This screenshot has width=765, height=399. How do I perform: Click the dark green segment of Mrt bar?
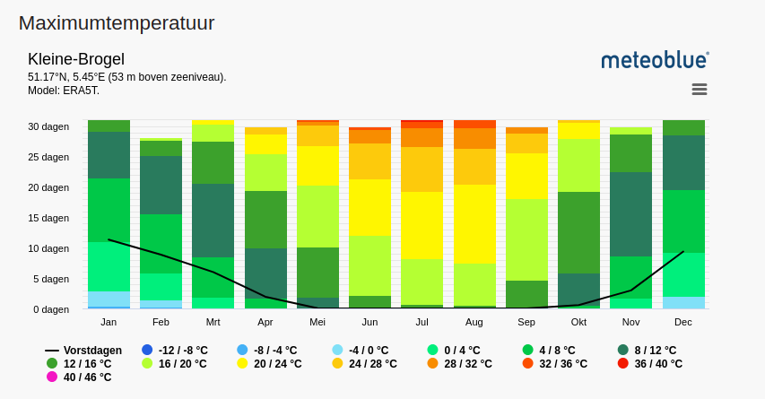(x=213, y=220)
